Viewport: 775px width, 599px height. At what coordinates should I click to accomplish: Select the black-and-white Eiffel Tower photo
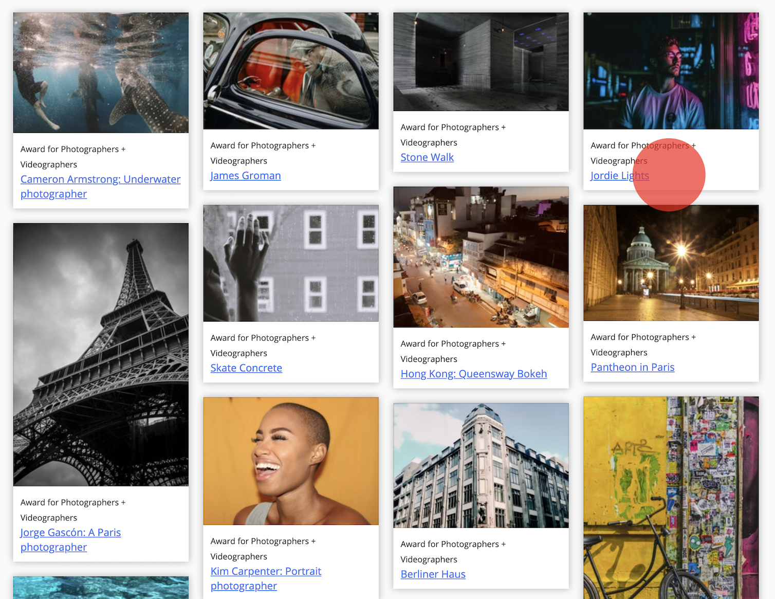pyautogui.click(x=101, y=354)
